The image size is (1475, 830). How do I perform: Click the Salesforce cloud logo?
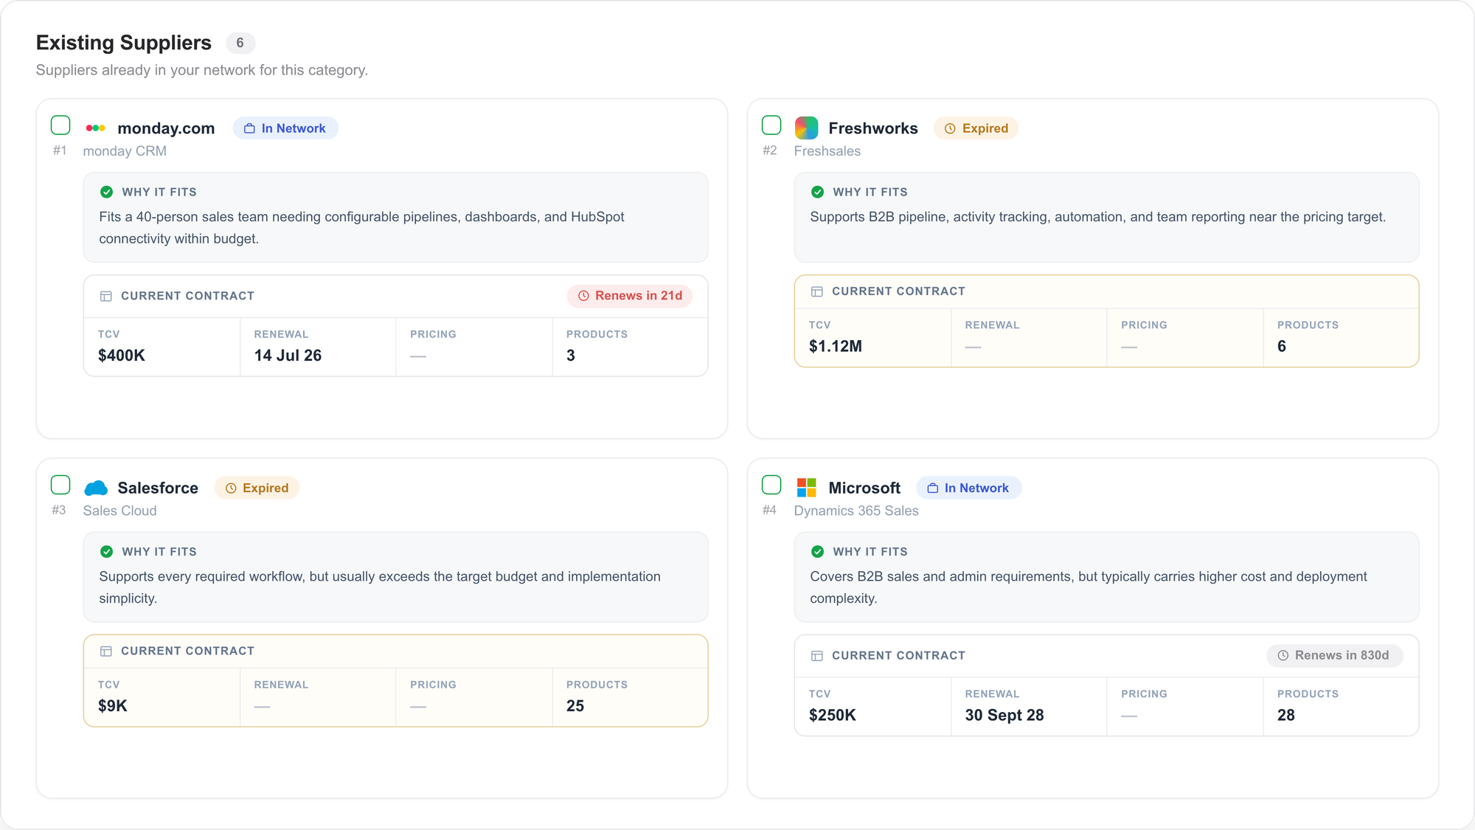click(96, 488)
